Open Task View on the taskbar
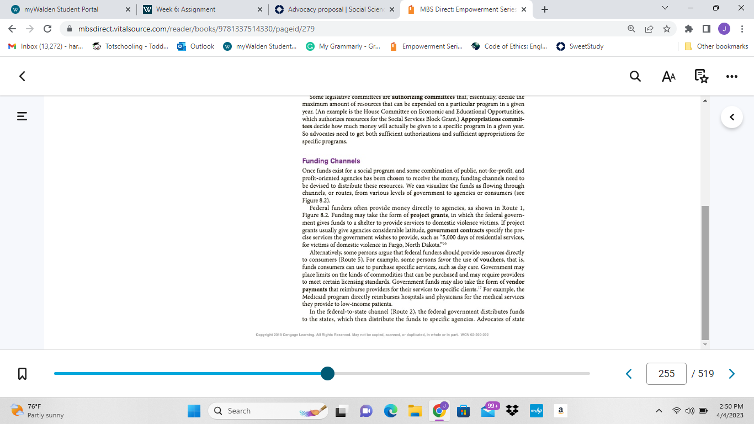The width and height of the screenshot is (754, 424). pyautogui.click(x=342, y=411)
